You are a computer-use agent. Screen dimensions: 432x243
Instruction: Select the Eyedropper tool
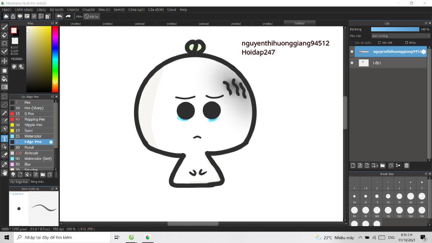tap(4, 165)
